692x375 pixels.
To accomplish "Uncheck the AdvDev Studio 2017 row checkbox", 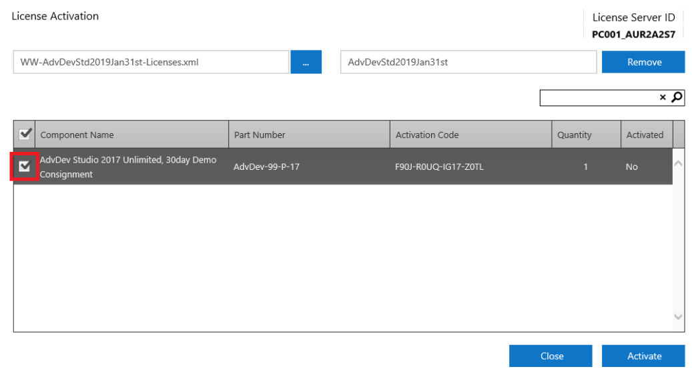I will coord(24,167).
